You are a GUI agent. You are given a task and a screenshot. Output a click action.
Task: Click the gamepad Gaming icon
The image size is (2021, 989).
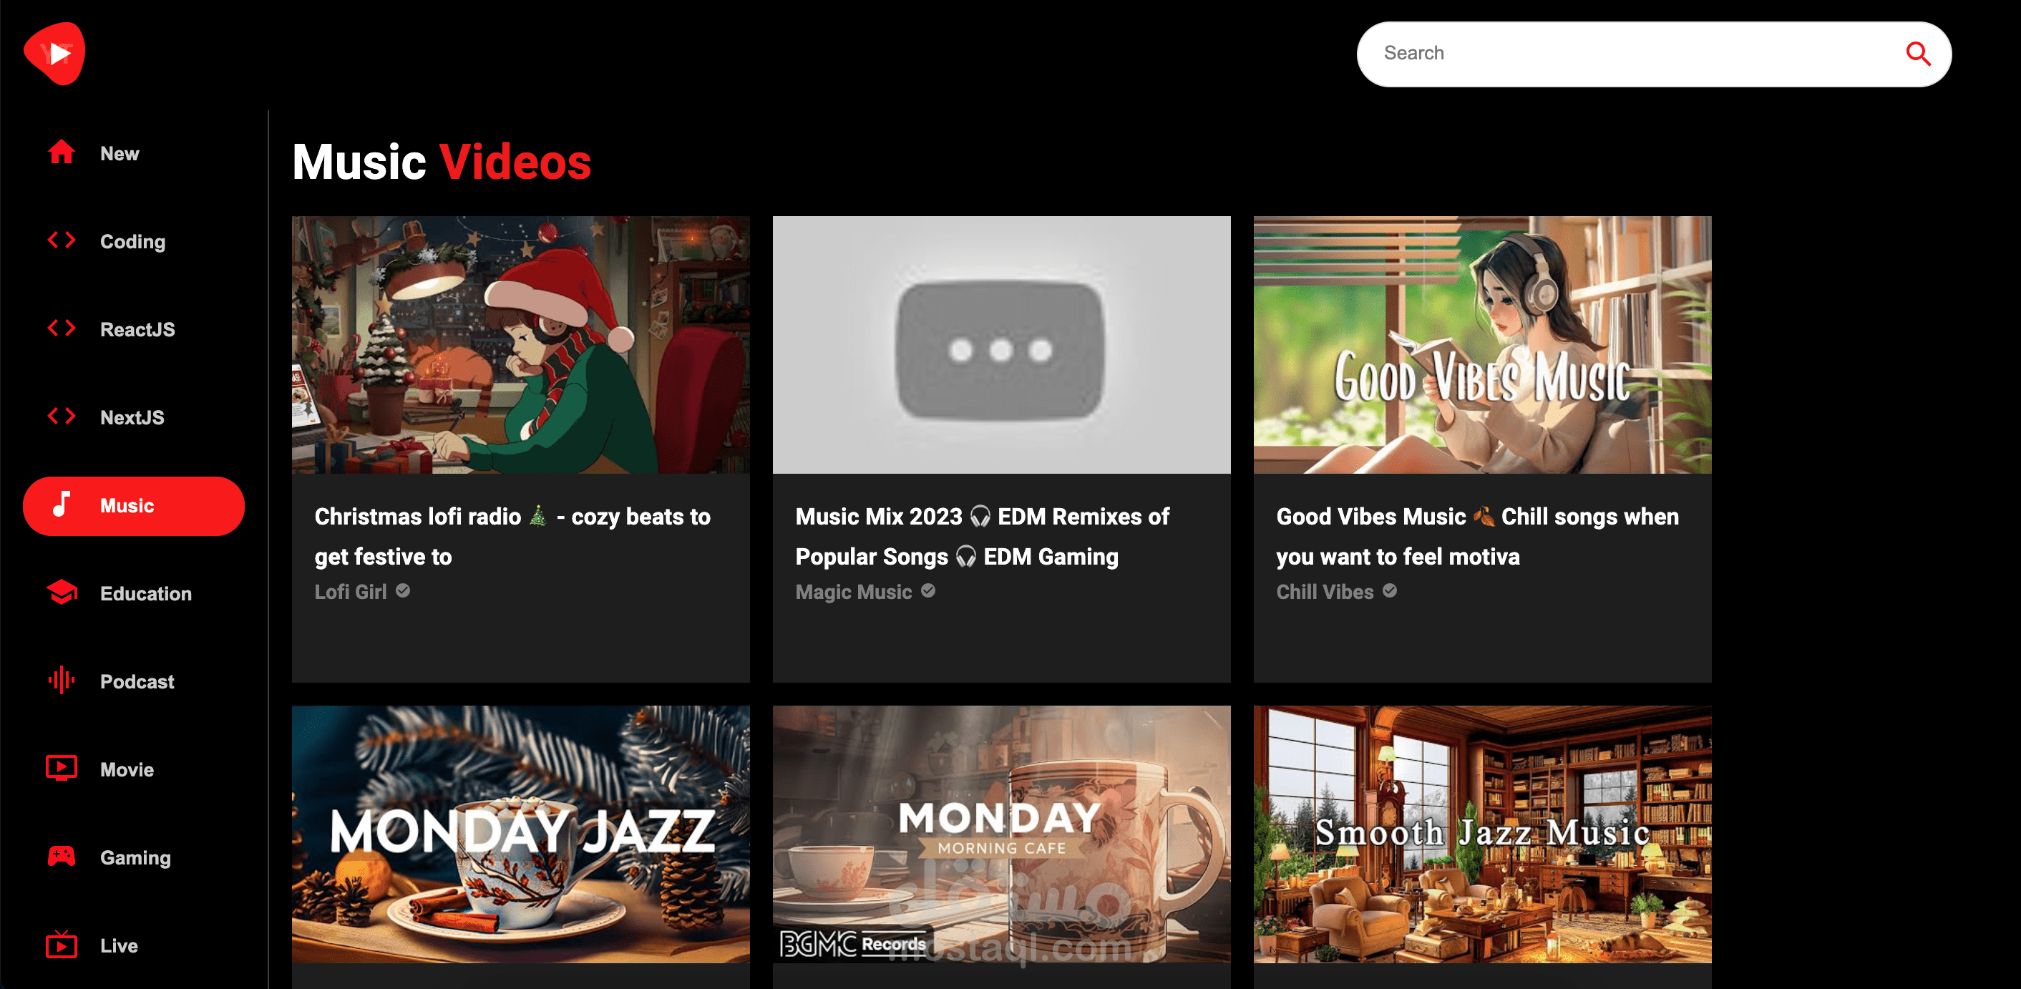[62, 856]
